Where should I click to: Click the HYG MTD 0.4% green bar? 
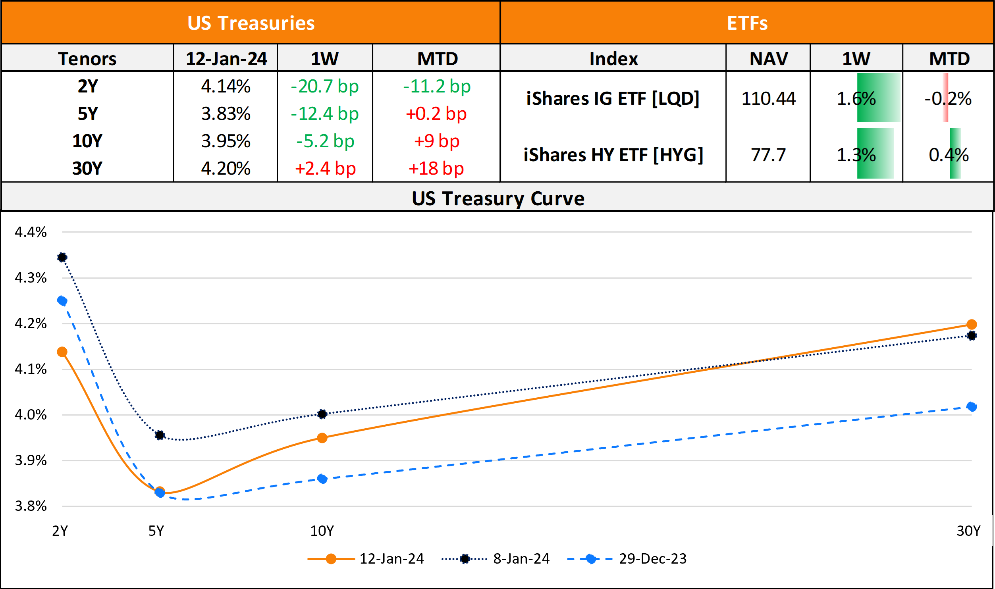pos(955,154)
